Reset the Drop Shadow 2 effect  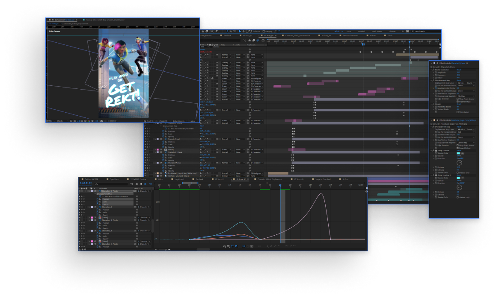tap(459, 175)
